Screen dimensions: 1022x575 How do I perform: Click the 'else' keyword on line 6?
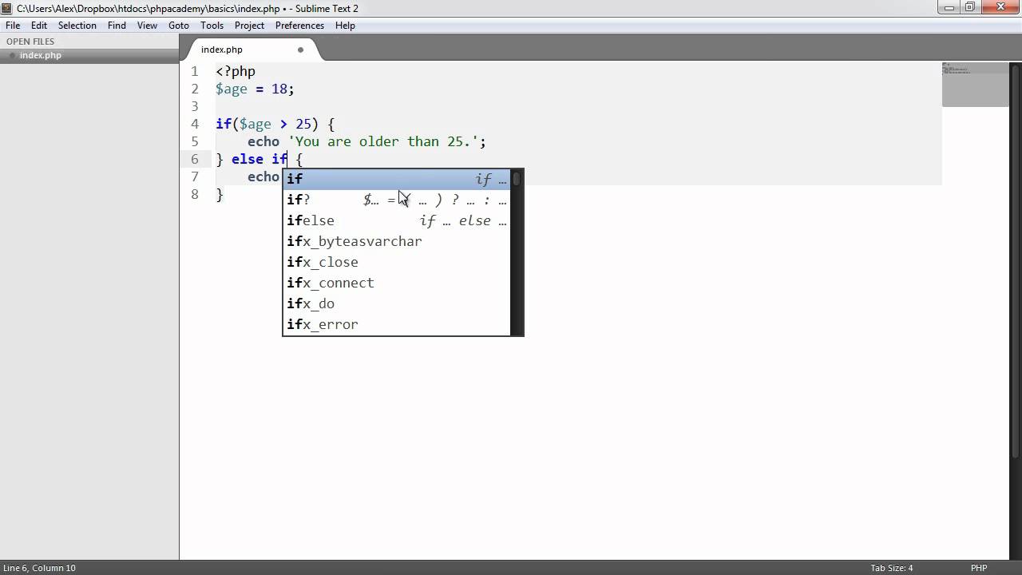(248, 159)
